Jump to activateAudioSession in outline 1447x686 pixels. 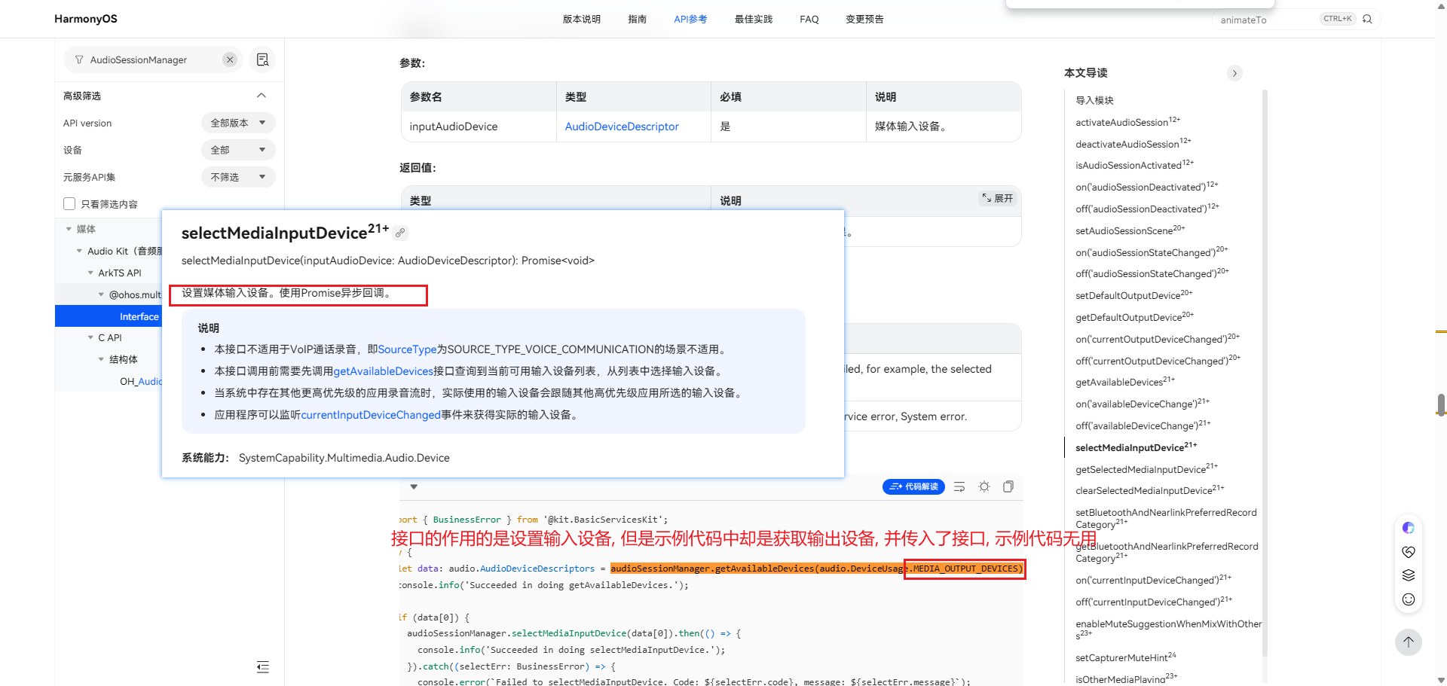(1127, 121)
